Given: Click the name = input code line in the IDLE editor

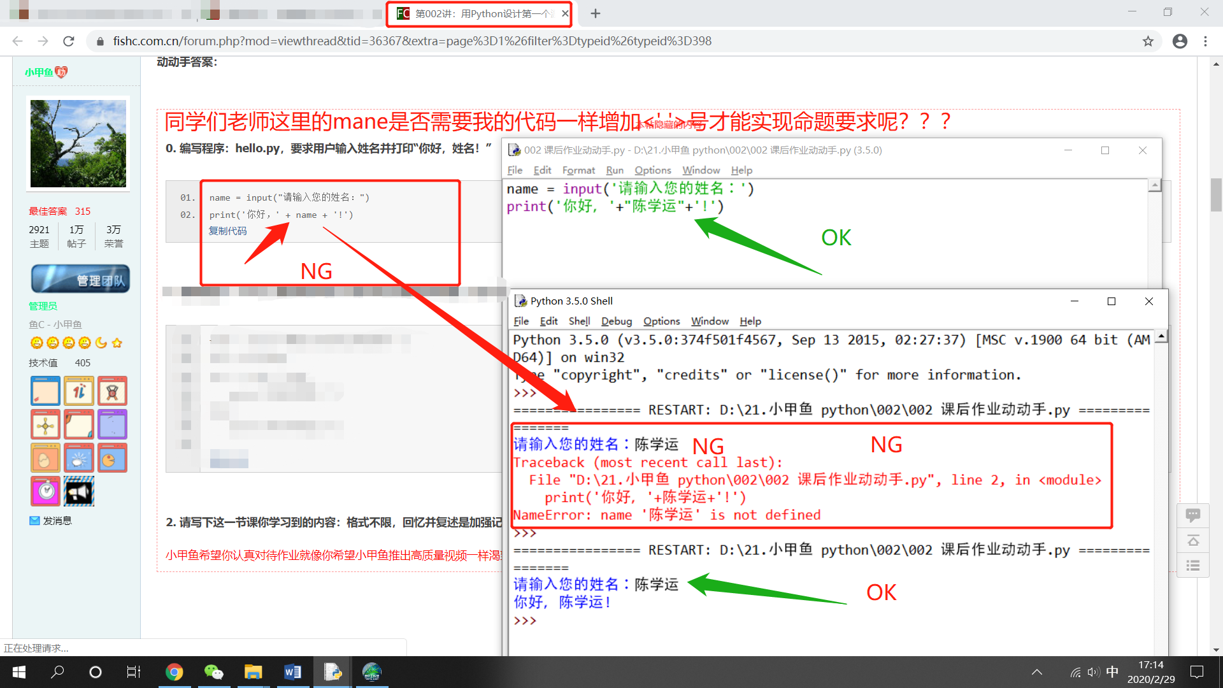Looking at the screenshot, I should [x=630, y=189].
